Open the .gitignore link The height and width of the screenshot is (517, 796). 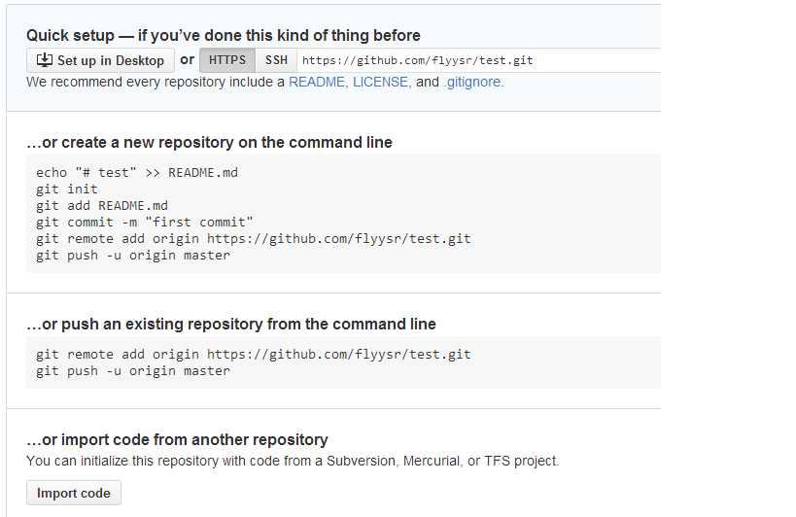coord(473,83)
